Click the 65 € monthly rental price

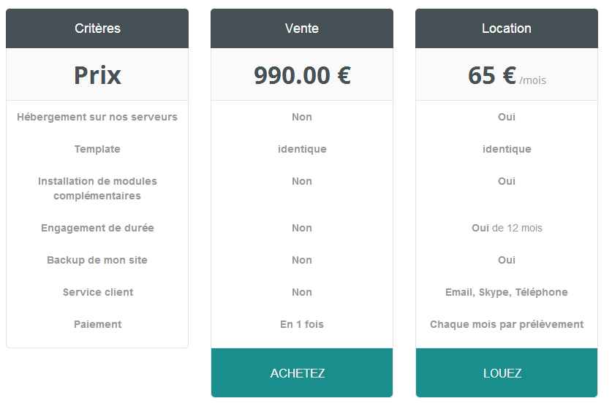pos(492,75)
